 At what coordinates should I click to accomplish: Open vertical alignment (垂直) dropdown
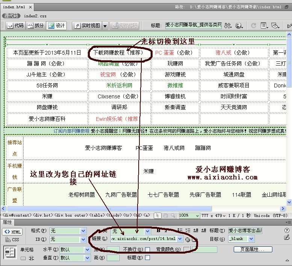(x=87, y=258)
